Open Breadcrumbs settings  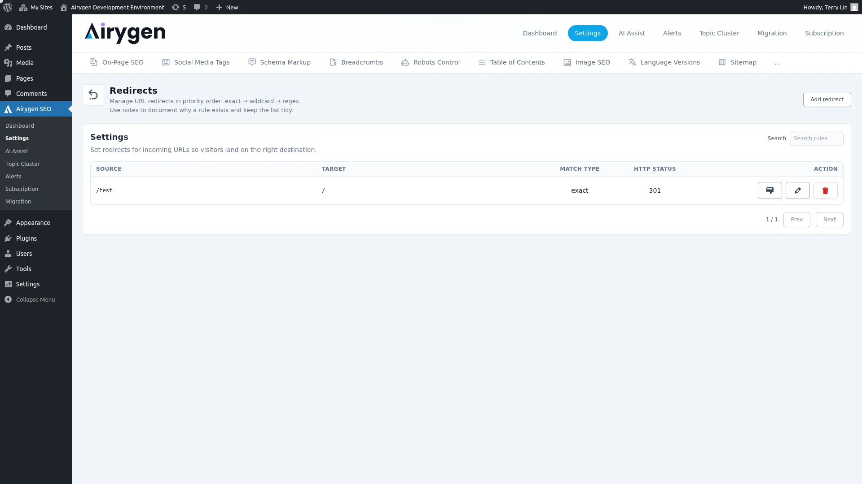(x=356, y=62)
